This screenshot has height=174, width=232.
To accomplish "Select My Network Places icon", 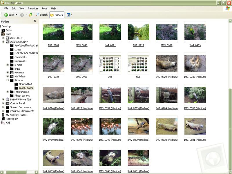I will tap(16, 115).
